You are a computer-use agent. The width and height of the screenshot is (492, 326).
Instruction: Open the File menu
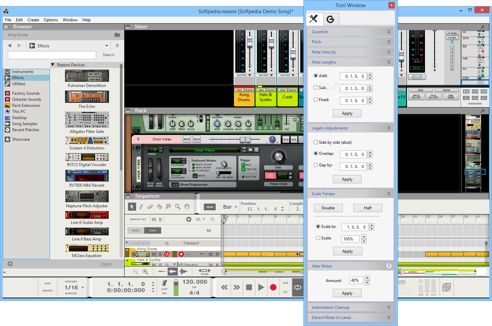coord(8,20)
